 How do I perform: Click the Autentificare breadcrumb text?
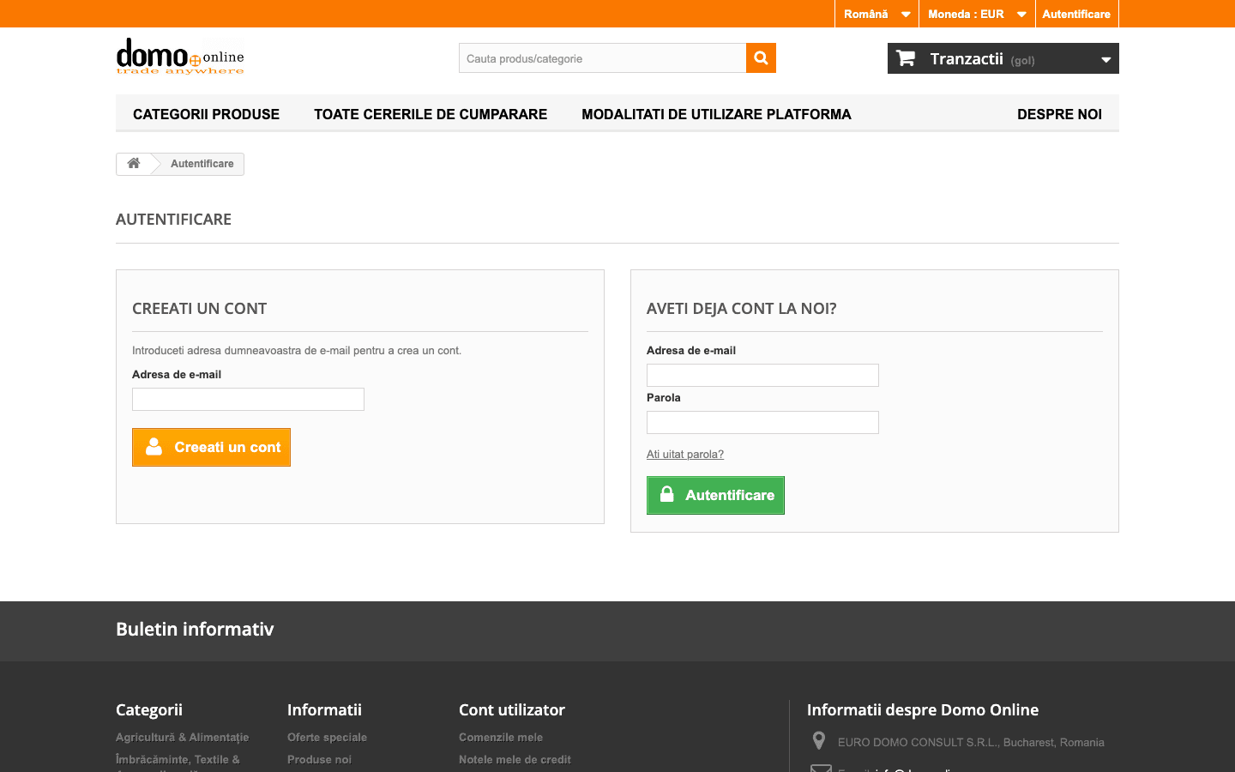[x=202, y=163]
